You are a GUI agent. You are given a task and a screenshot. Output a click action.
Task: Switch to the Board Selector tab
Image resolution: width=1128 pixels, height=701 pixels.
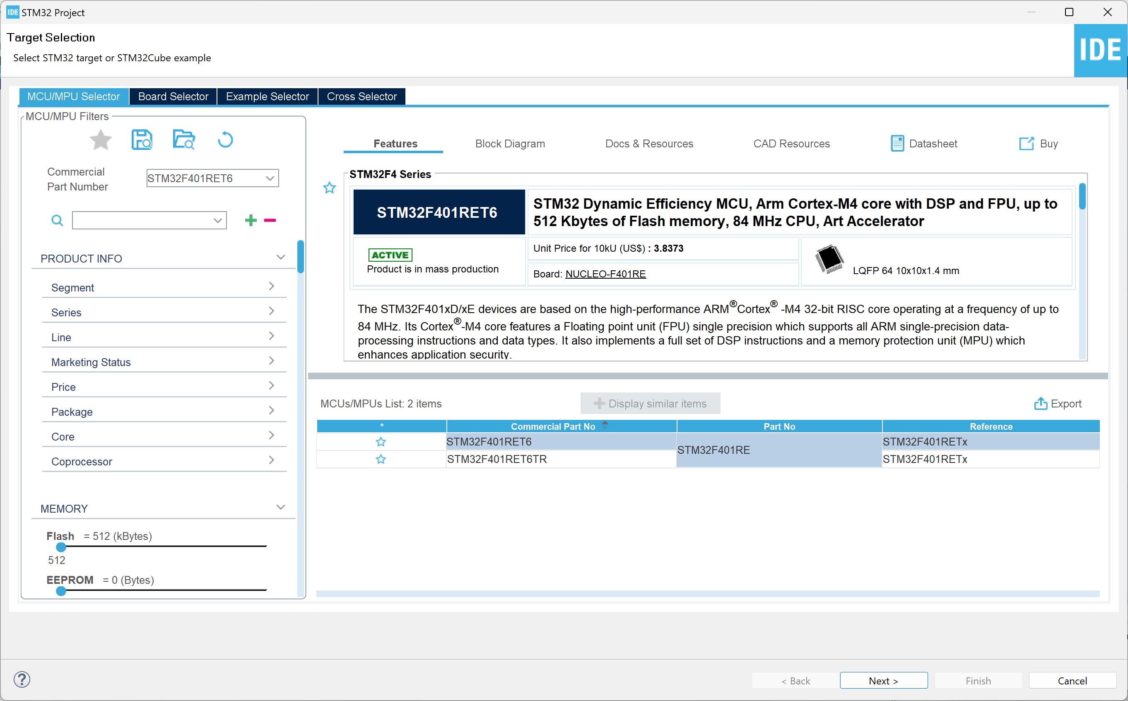click(173, 96)
